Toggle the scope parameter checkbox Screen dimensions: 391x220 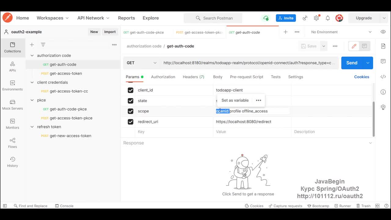(130, 111)
